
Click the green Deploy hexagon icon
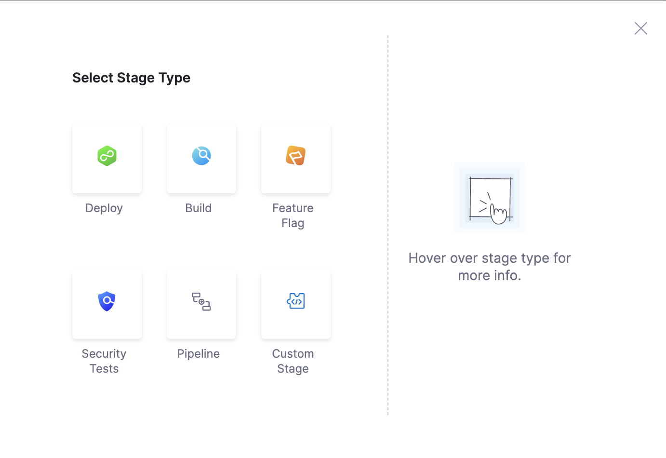107,156
